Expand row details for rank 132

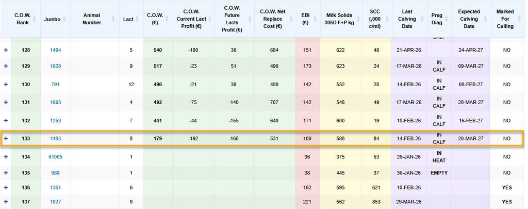coord(6,120)
